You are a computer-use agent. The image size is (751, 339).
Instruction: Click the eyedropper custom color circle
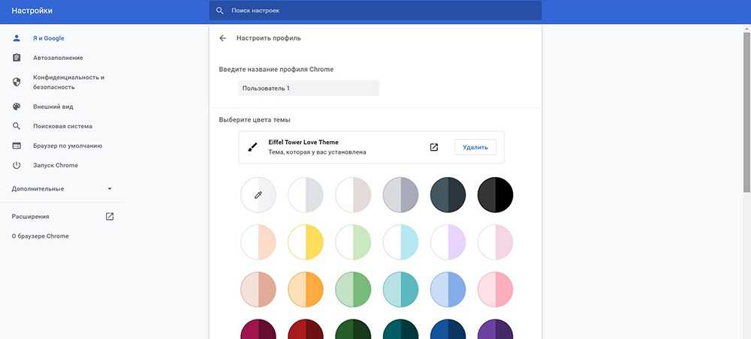258,195
